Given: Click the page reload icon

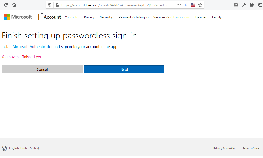Looking at the screenshot, I should tap(6, 5).
